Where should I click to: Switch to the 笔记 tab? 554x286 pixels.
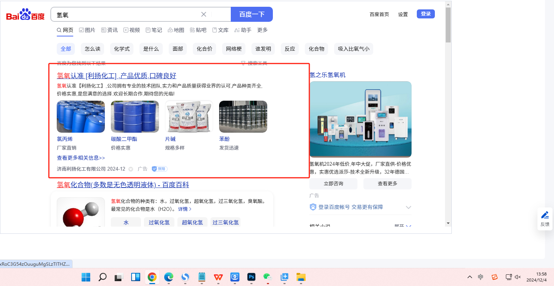(154, 30)
